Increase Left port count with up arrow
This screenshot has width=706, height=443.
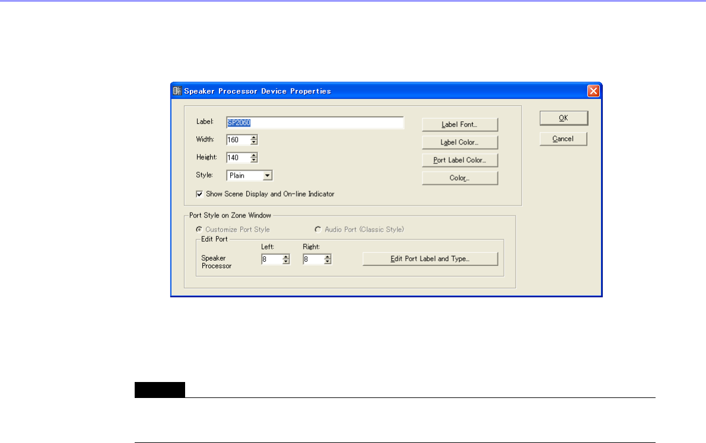point(286,257)
